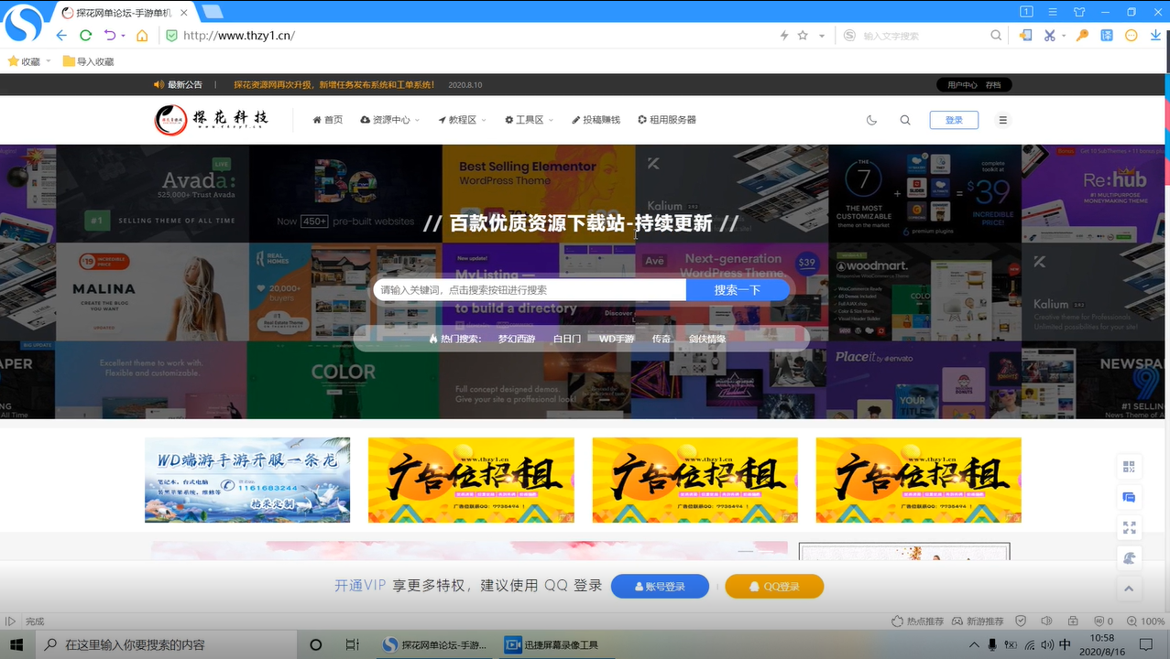
Task: Click the fullscreen expand icon in side bar
Action: click(1129, 528)
